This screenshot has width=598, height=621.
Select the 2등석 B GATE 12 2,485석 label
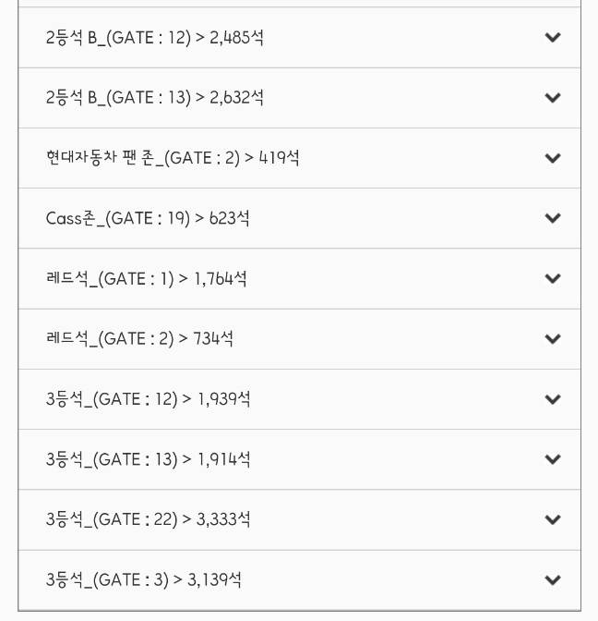155,38
